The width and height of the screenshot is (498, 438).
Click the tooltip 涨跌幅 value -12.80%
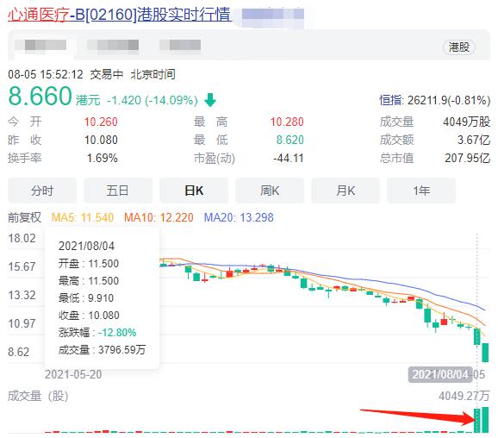pyautogui.click(x=117, y=333)
